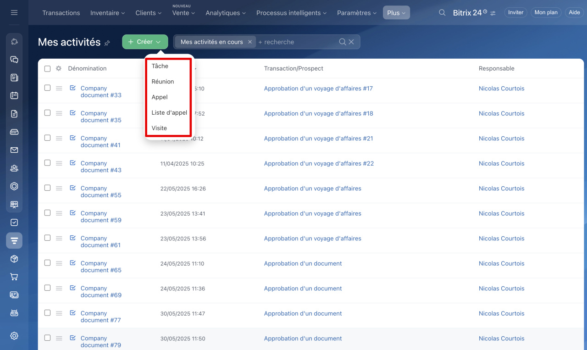Screen dimensions: 587x350
Task: Click the sliders icon beside Bitrix 24
Action: coord(493,13)
